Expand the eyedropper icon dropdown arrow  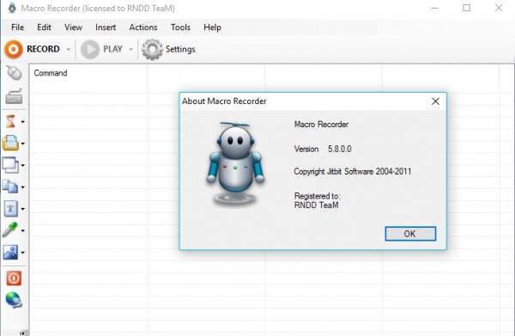point(22,231)
